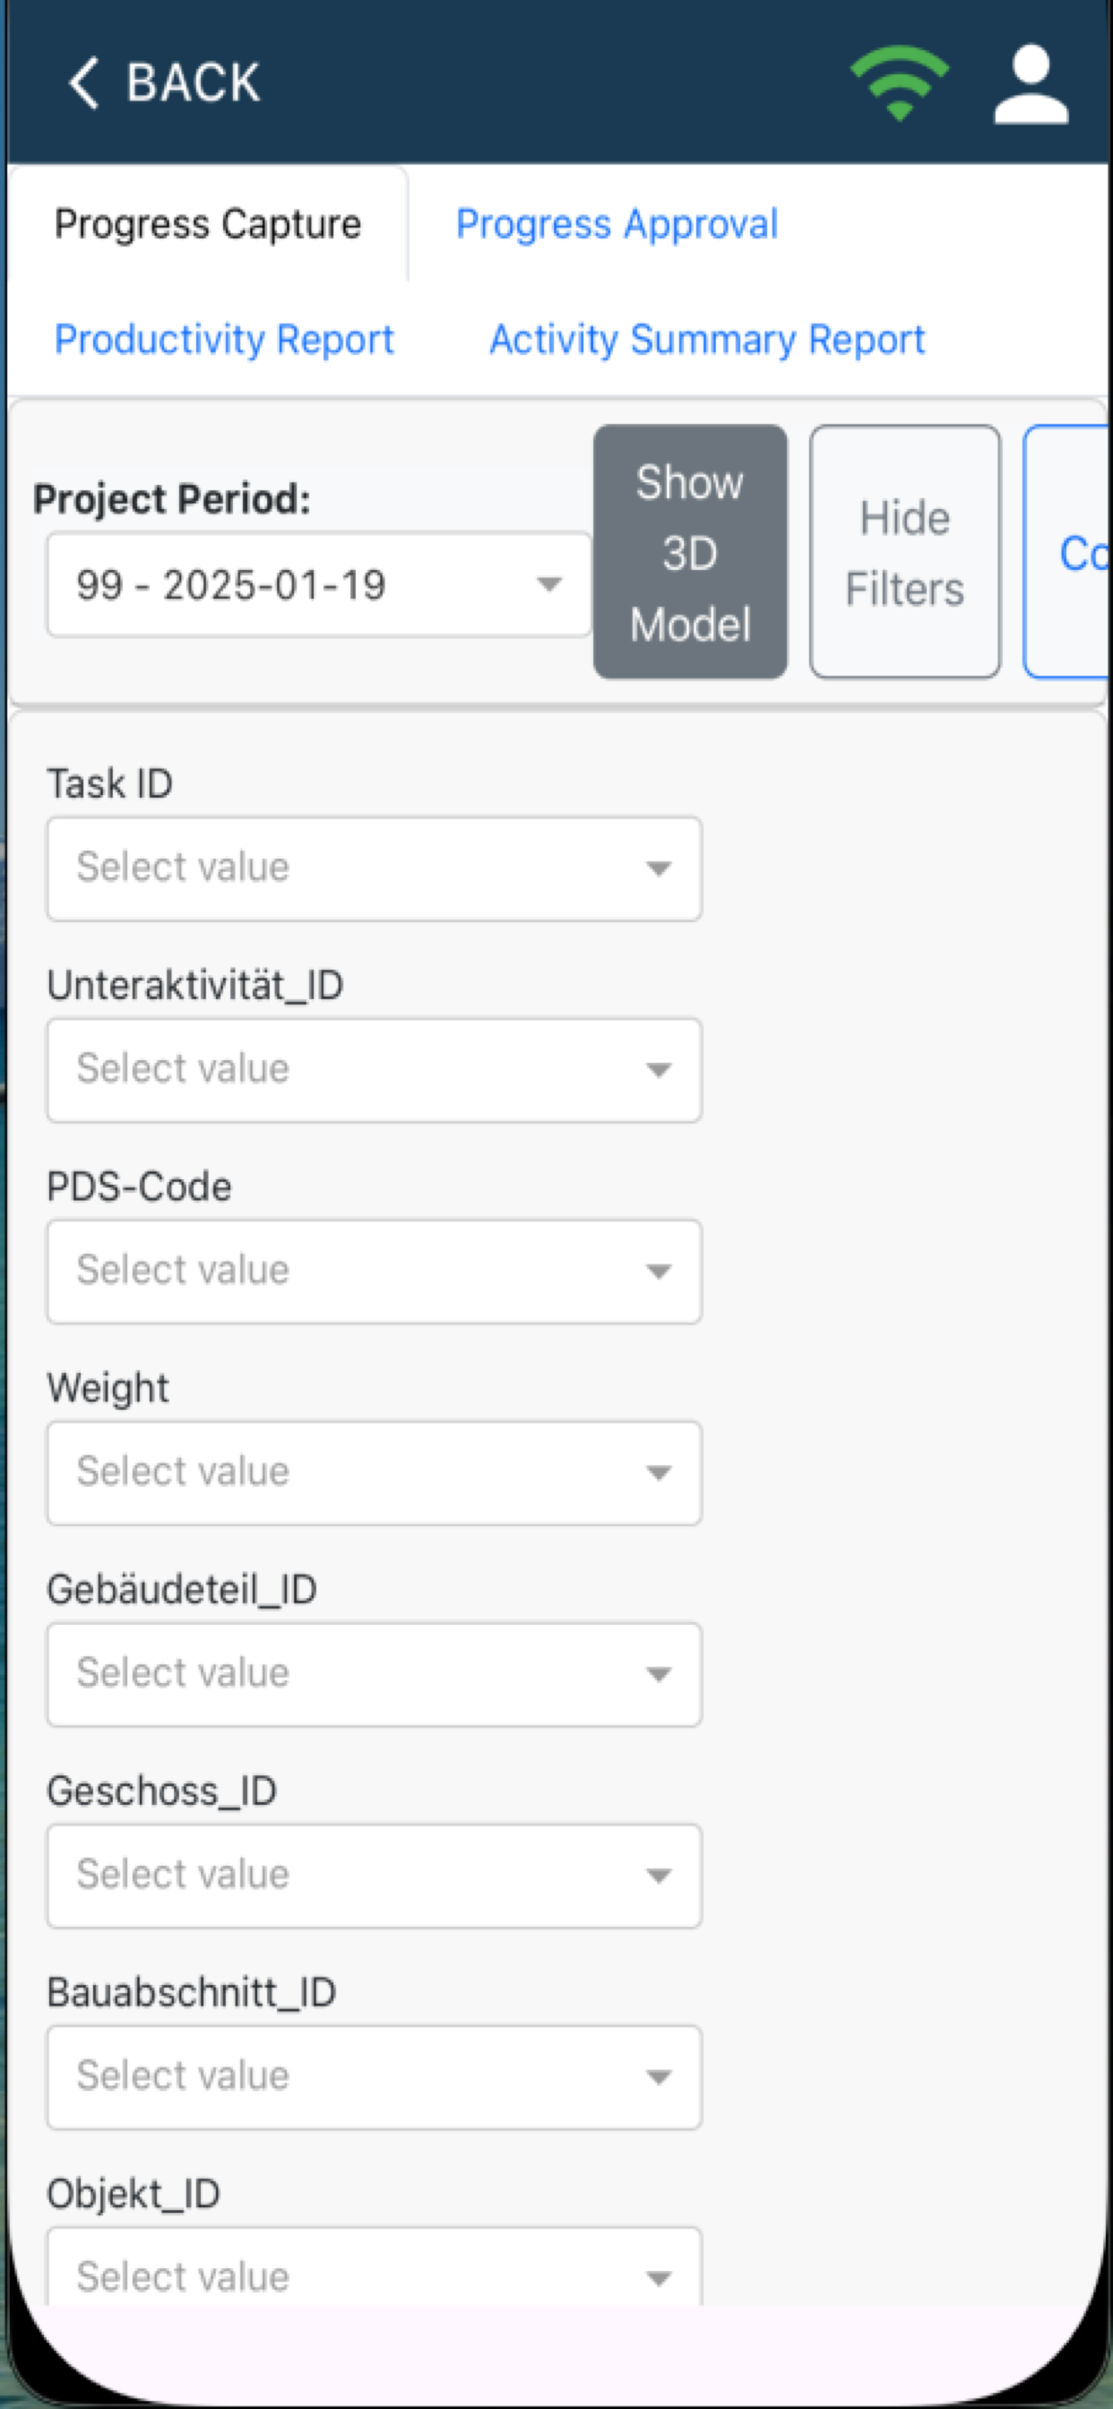This screenshot has width=1113, height=2409.
Task: Click the Hide Filters button
Action: pos(904,552)
